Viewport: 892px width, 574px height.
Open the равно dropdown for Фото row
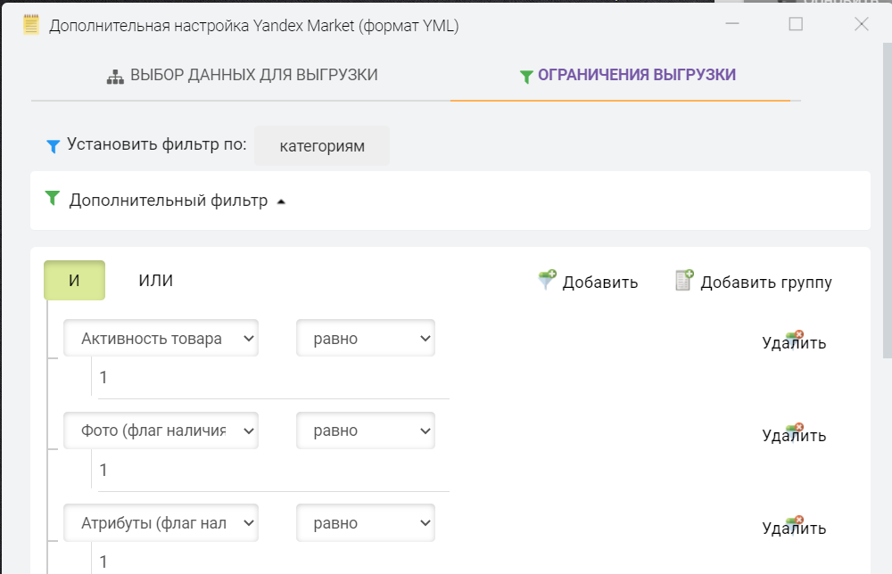(366, 430)
